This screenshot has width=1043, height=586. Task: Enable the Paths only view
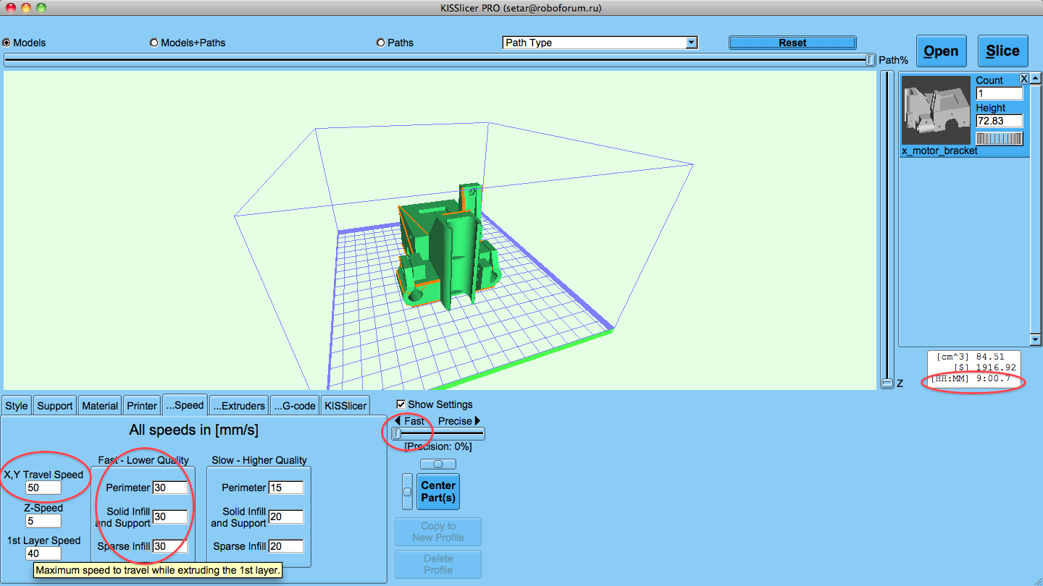(x=381, y=43)
